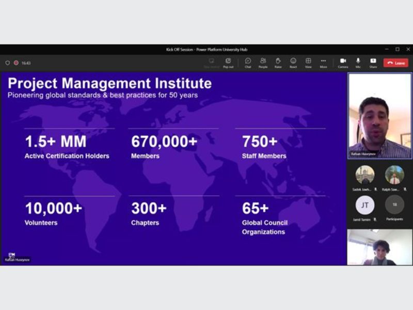This screenshot has width=413, height=310.
Task: Click the dimmed Take control button
Action: tap(212, 63)
